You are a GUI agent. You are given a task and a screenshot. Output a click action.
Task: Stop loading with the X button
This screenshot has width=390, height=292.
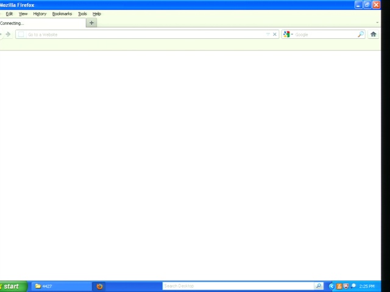275,34
